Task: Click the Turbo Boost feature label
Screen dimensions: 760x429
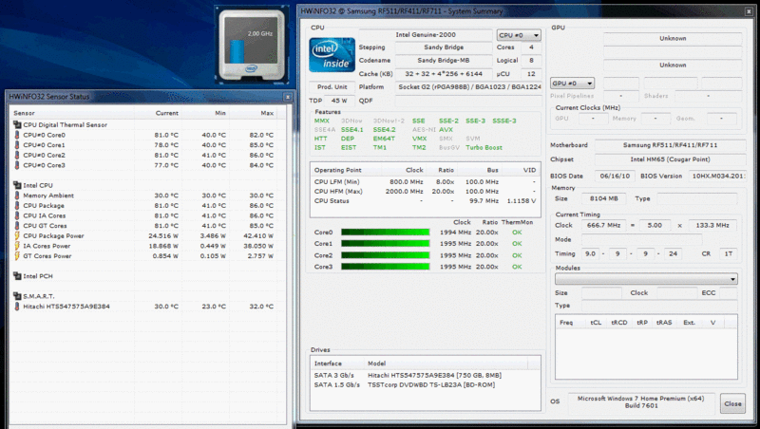Action: pos(484,148)
